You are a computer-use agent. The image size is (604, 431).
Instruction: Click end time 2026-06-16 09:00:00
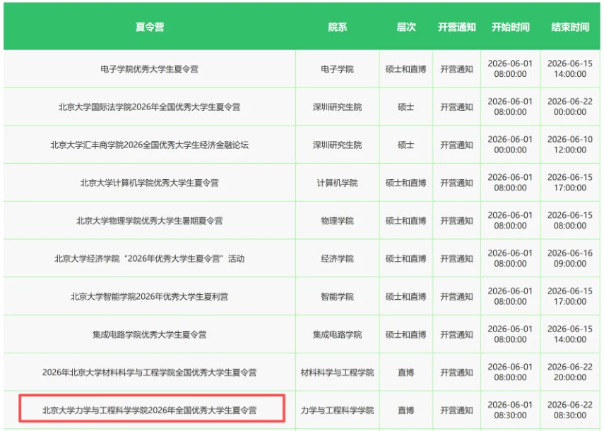coord(570,258)
